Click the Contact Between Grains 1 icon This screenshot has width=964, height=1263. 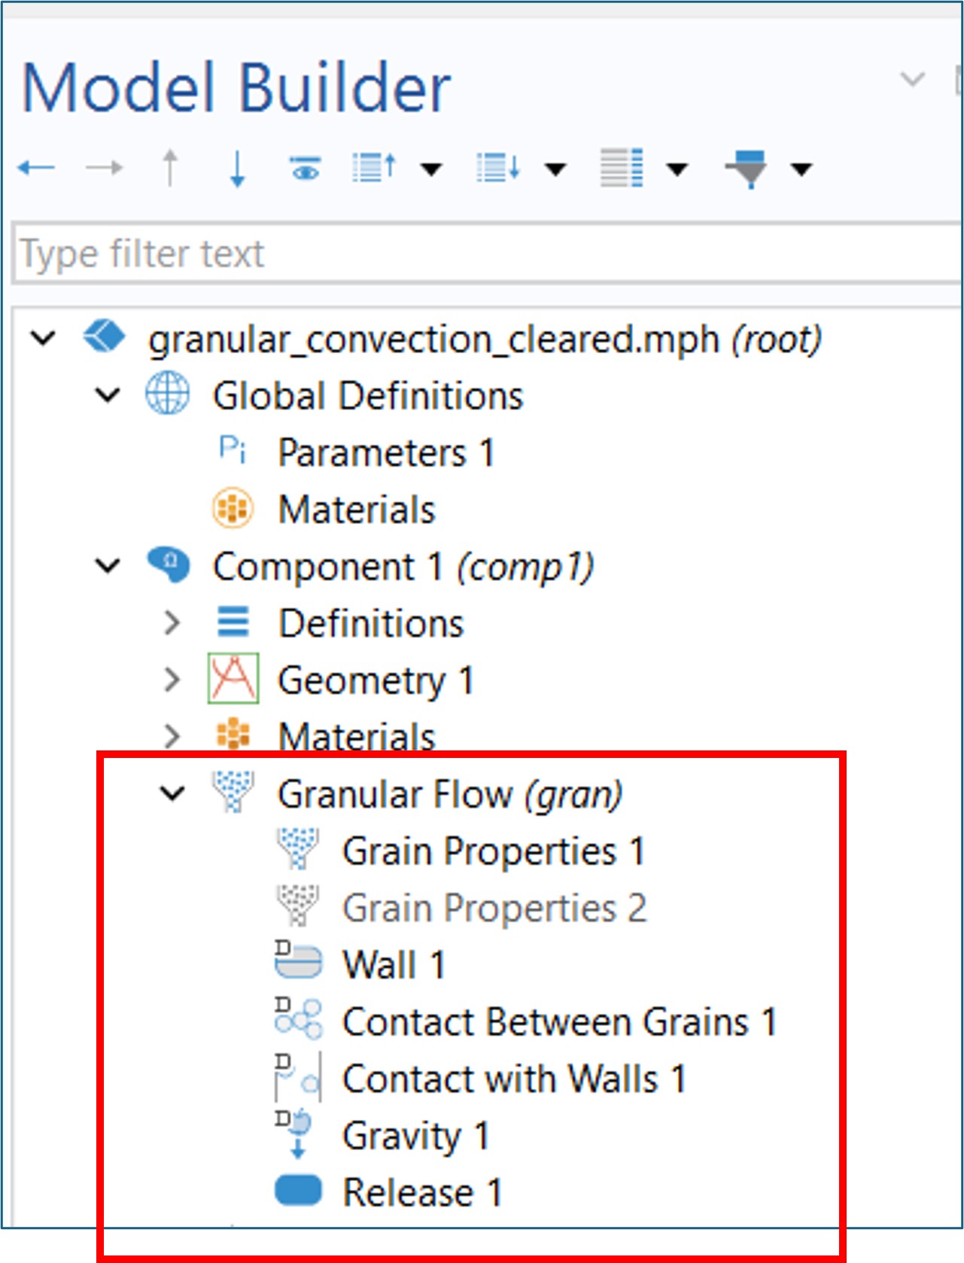coord(298,1020)
